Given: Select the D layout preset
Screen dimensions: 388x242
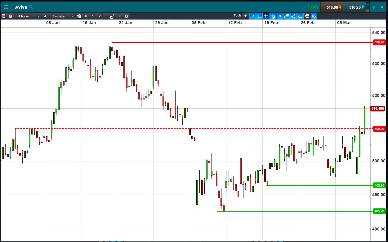Looking at the screenshot, I should pyautogui.click(x=86, y=16).
